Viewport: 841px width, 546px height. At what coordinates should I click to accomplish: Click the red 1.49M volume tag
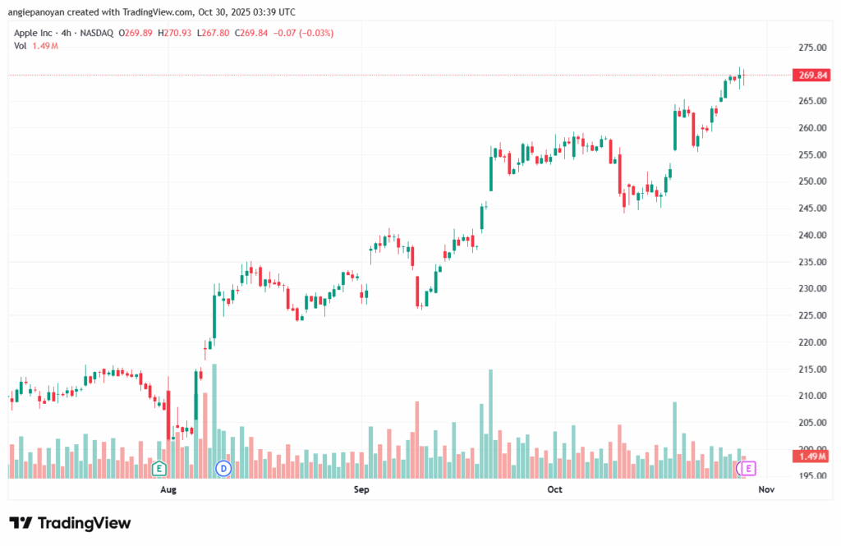811,456
